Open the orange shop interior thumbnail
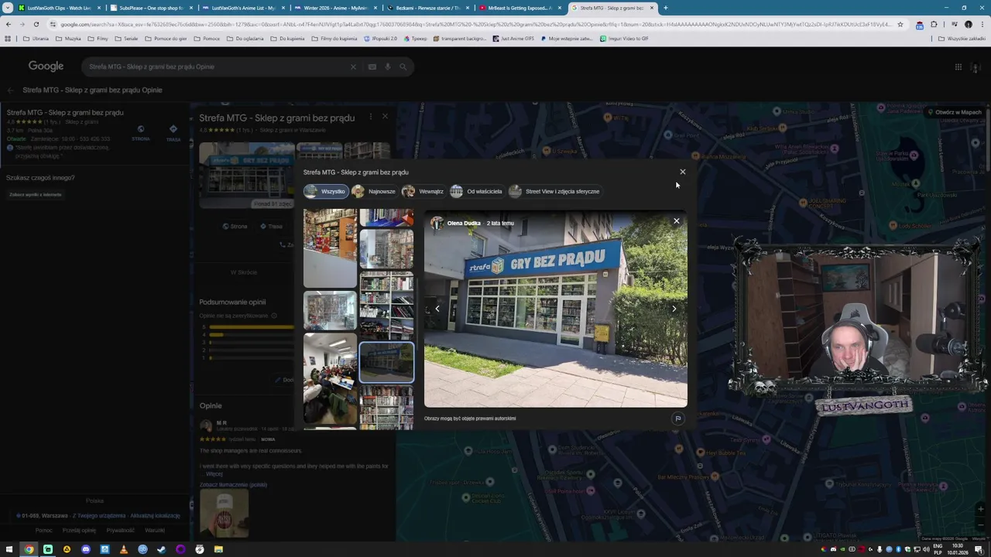Screen dimensions: 991x557 point(330,248)
